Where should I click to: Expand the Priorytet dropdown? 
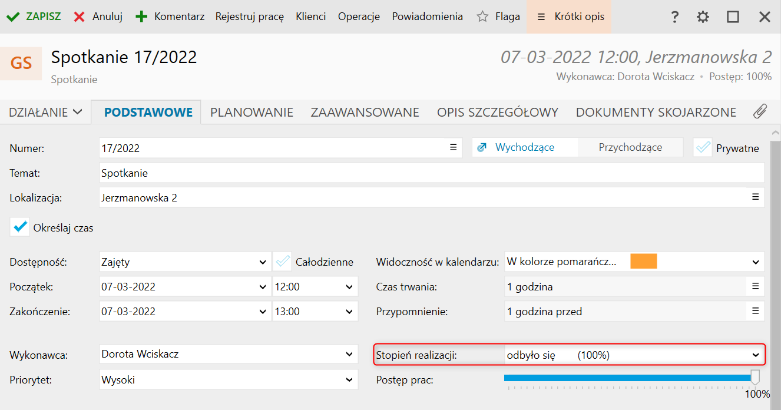tap(350, 380)
